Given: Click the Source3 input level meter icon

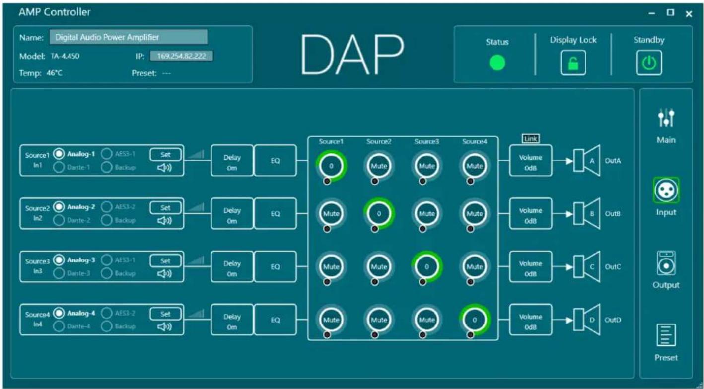Looking at the screenshot, I should (197, 260).
